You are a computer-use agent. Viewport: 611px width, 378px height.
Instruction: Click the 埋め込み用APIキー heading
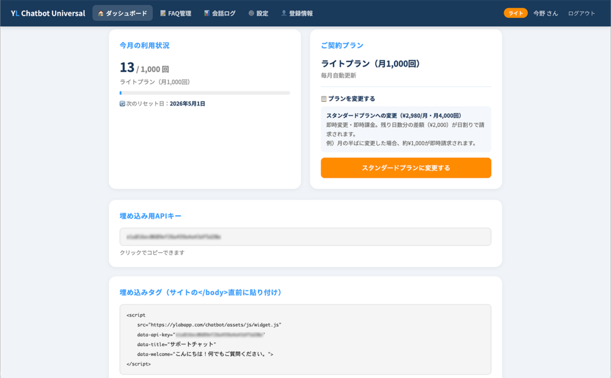pyautogui.click(x=150, y=216)
